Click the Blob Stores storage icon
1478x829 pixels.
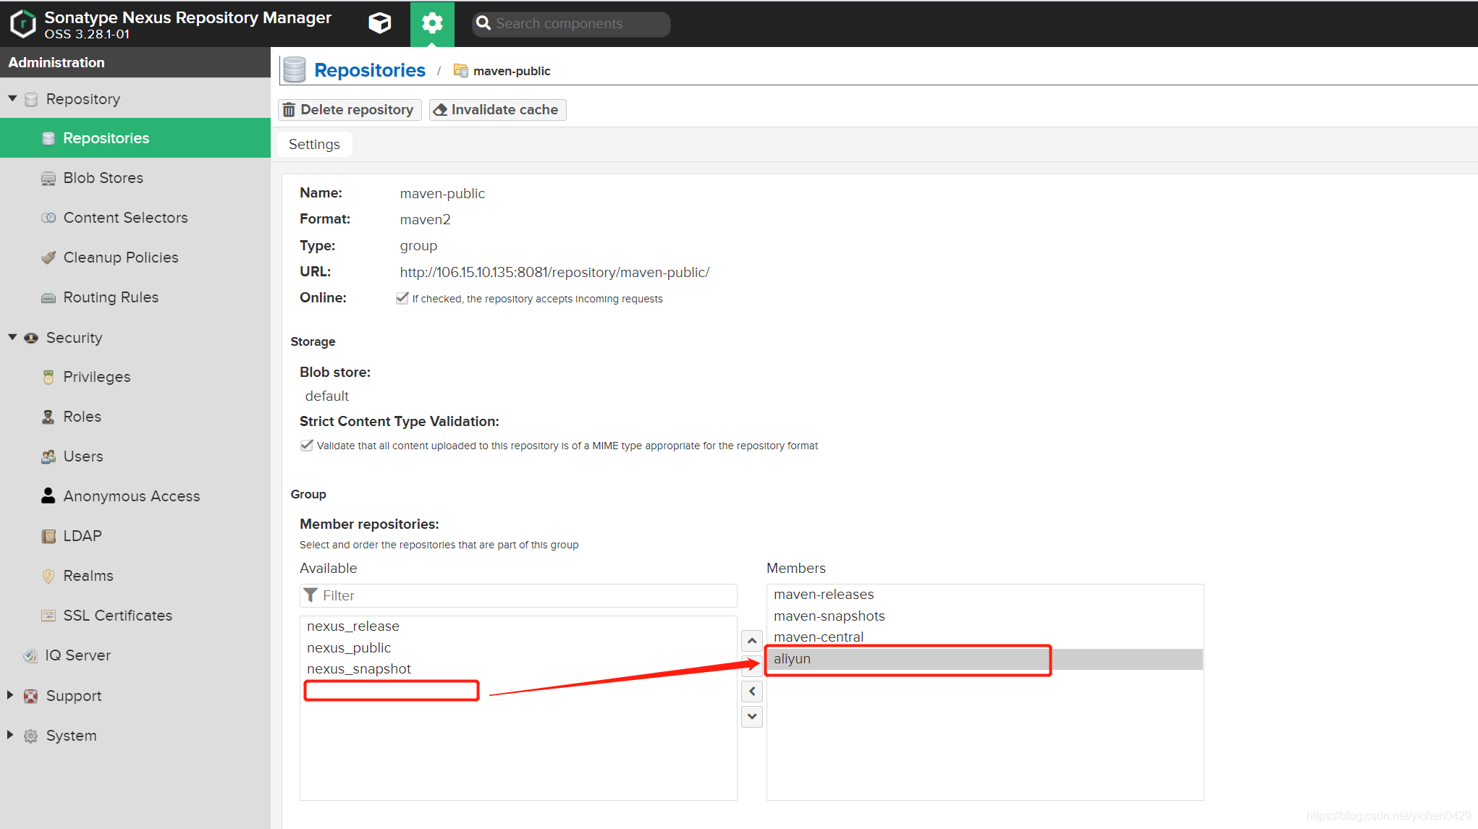(48, 177)
